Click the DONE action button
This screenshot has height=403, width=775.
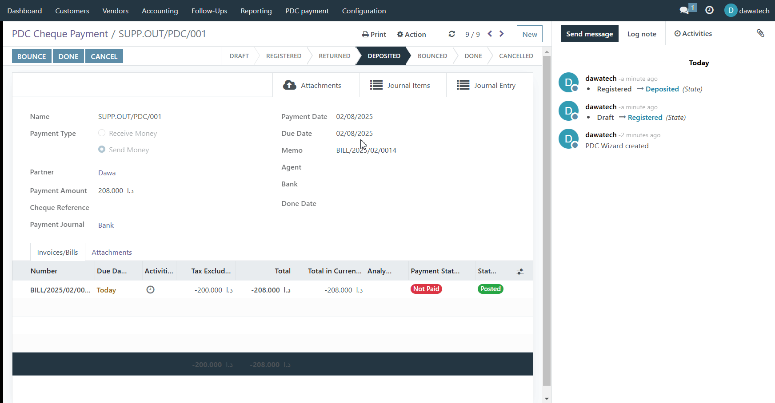coord(68,56)
